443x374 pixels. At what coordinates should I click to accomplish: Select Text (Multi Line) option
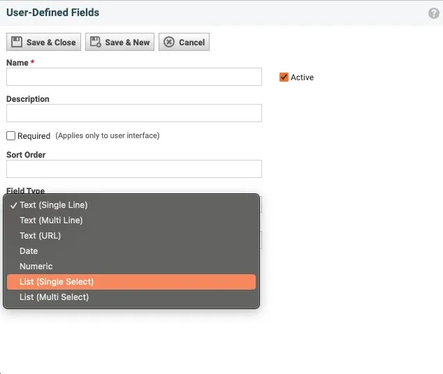click(131, 220)
